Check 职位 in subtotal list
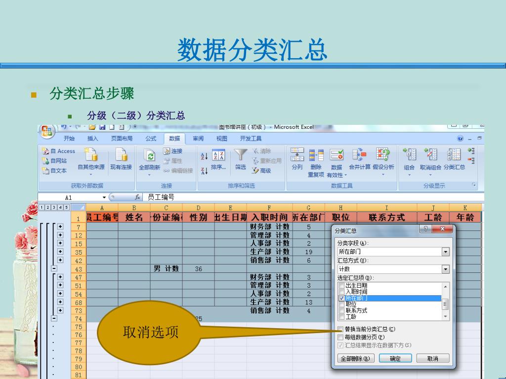The height and width of the screenshot is (379, 506). point(341,304)
